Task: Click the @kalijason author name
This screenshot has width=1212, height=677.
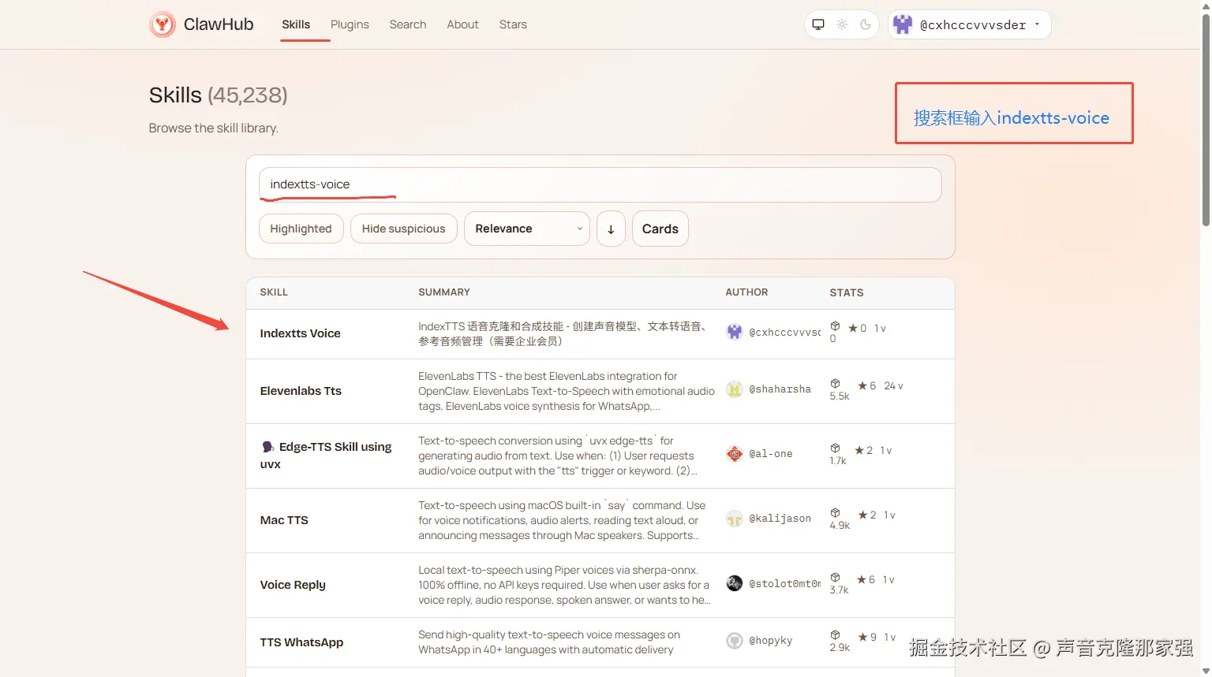Action: (x=780, y=519)
